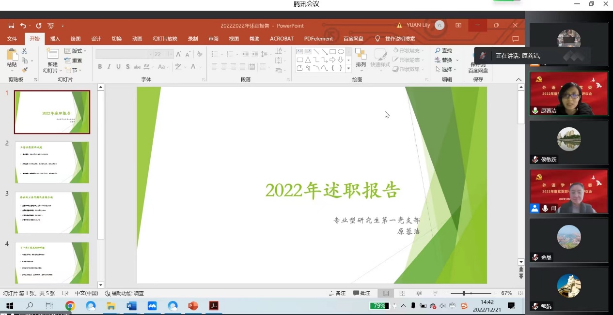Select the oval shape in shapes gallery

341,51
